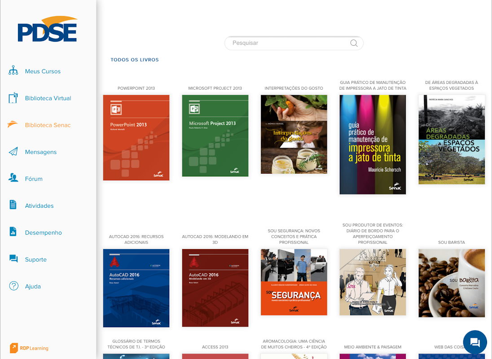This screenshot has width=492, height=359.
Task: Click the search magnifier icon
Action: coord(354,43)
